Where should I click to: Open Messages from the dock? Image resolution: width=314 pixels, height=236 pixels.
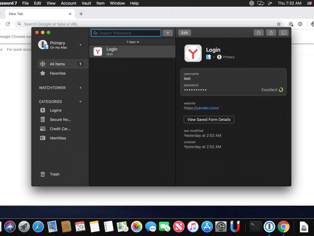click(151, 227)
